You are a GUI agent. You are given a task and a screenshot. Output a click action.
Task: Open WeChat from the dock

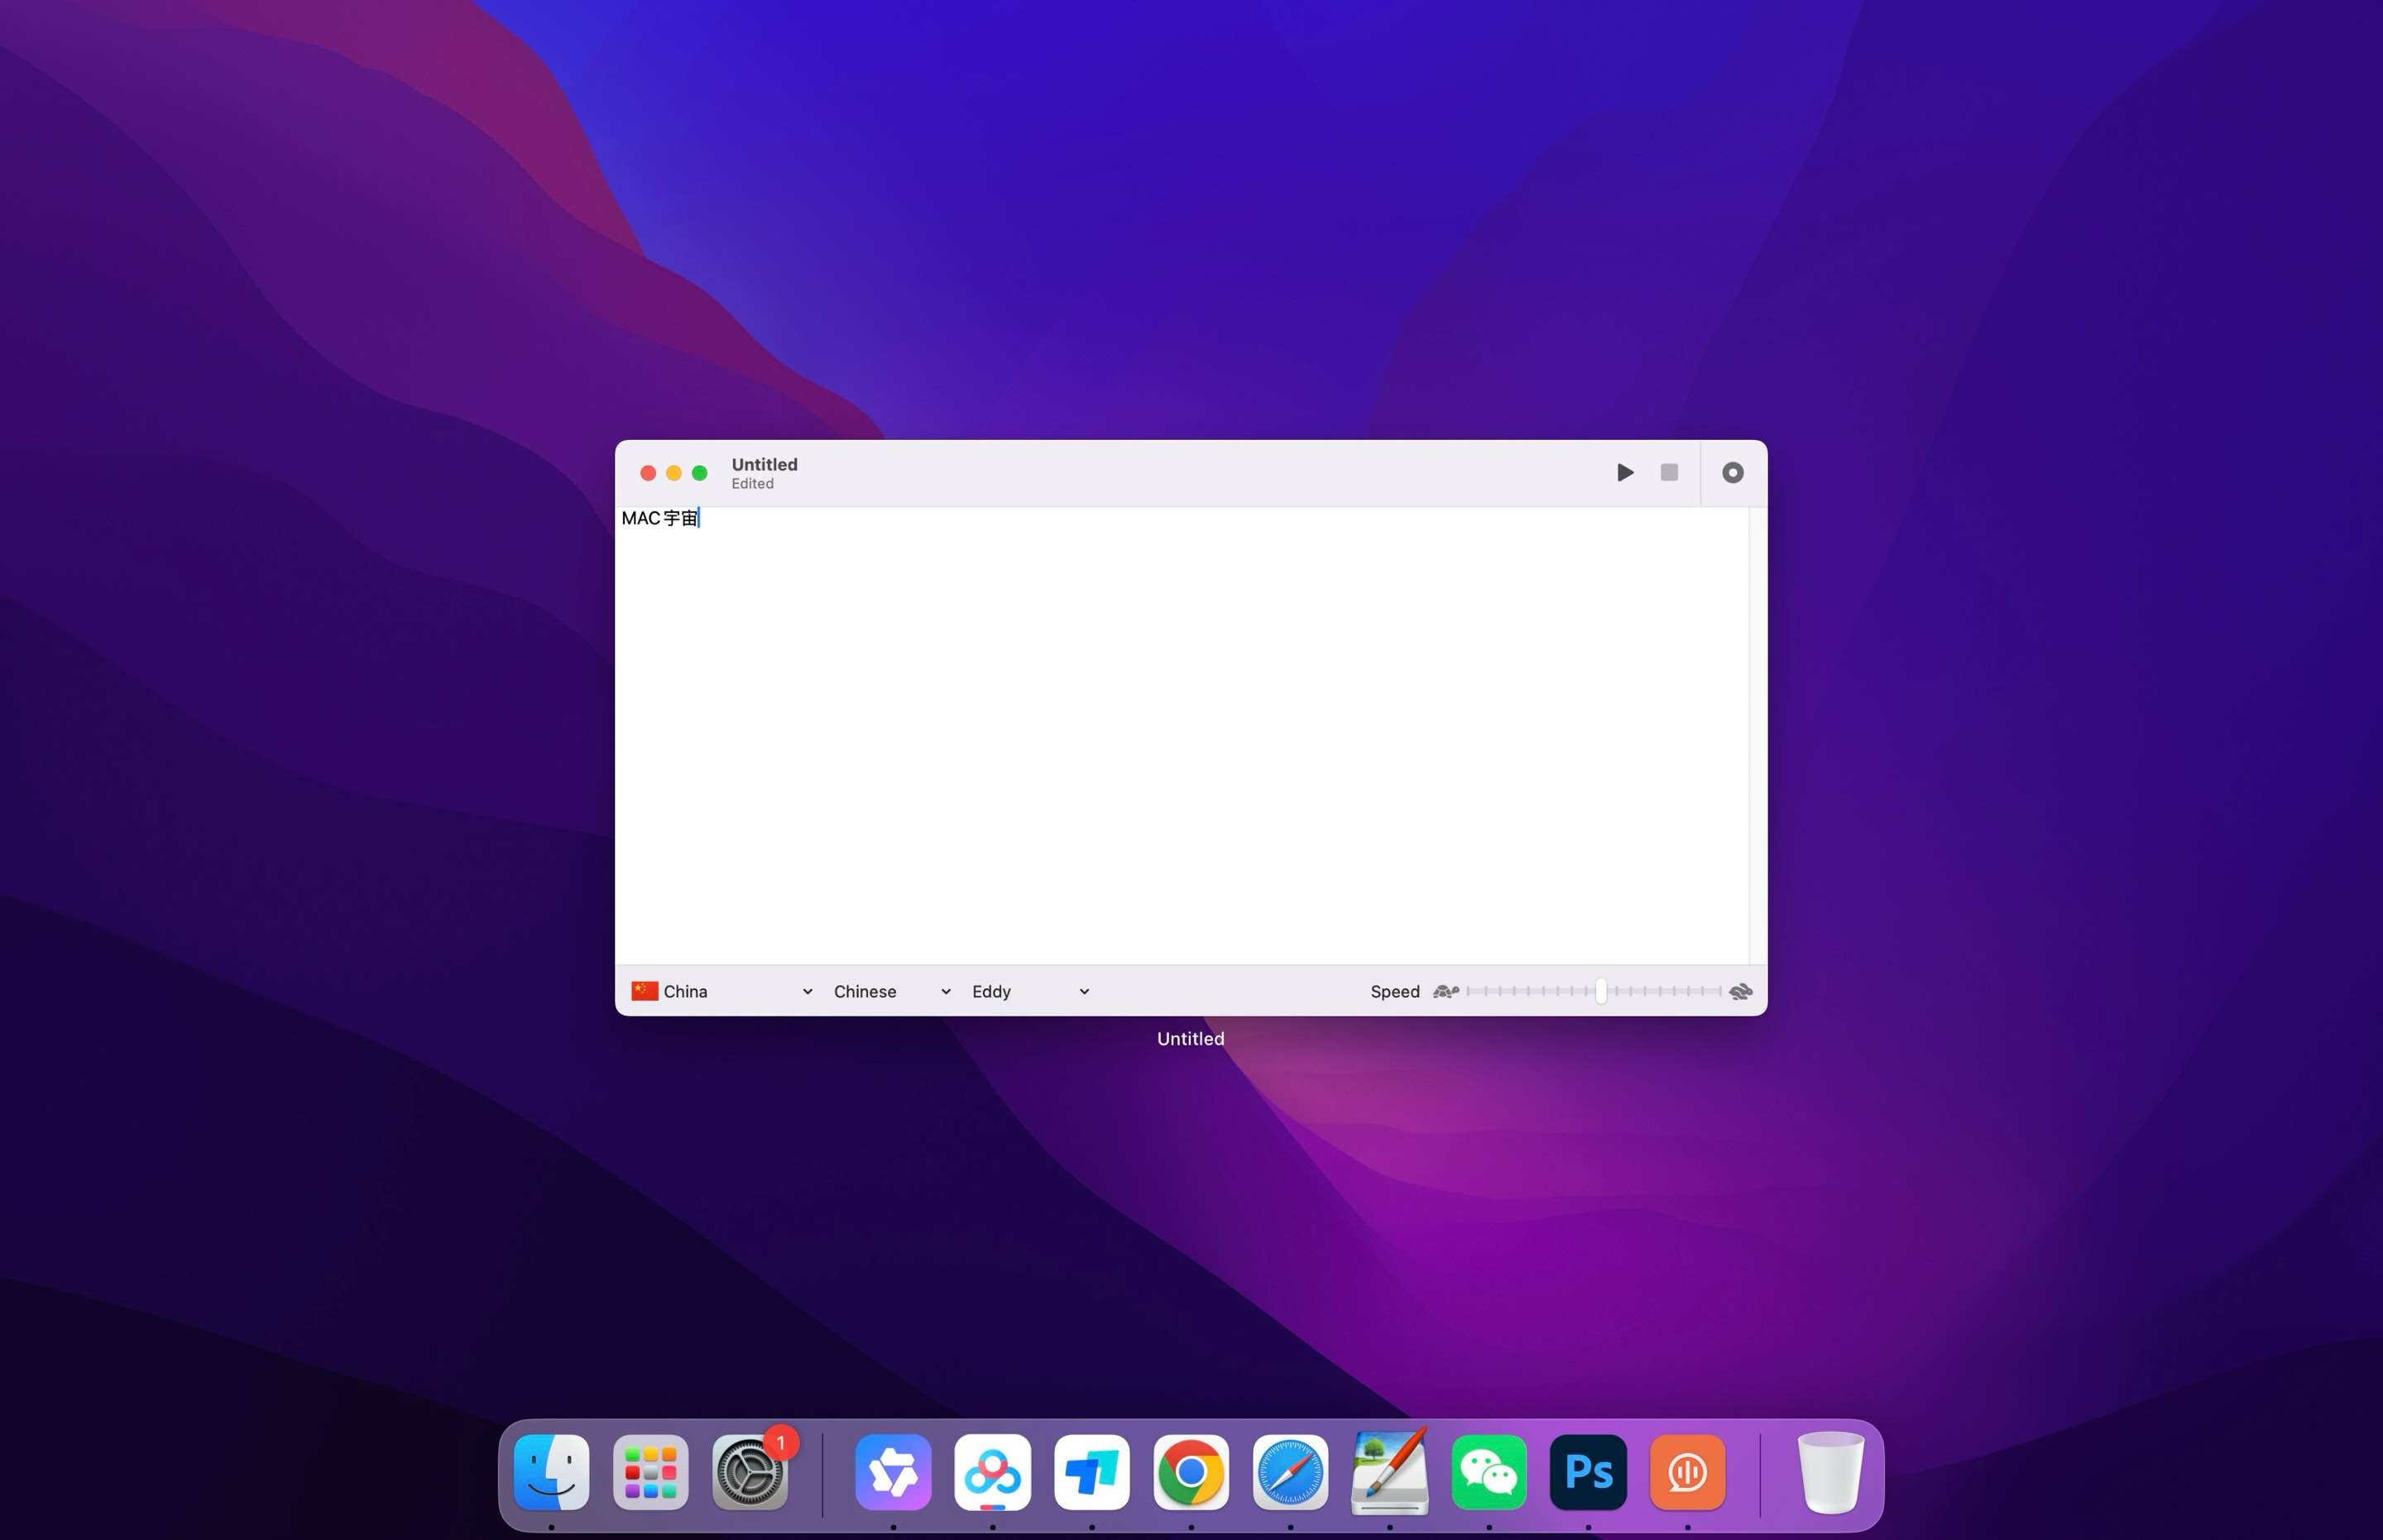(x=1489, y=1472)
